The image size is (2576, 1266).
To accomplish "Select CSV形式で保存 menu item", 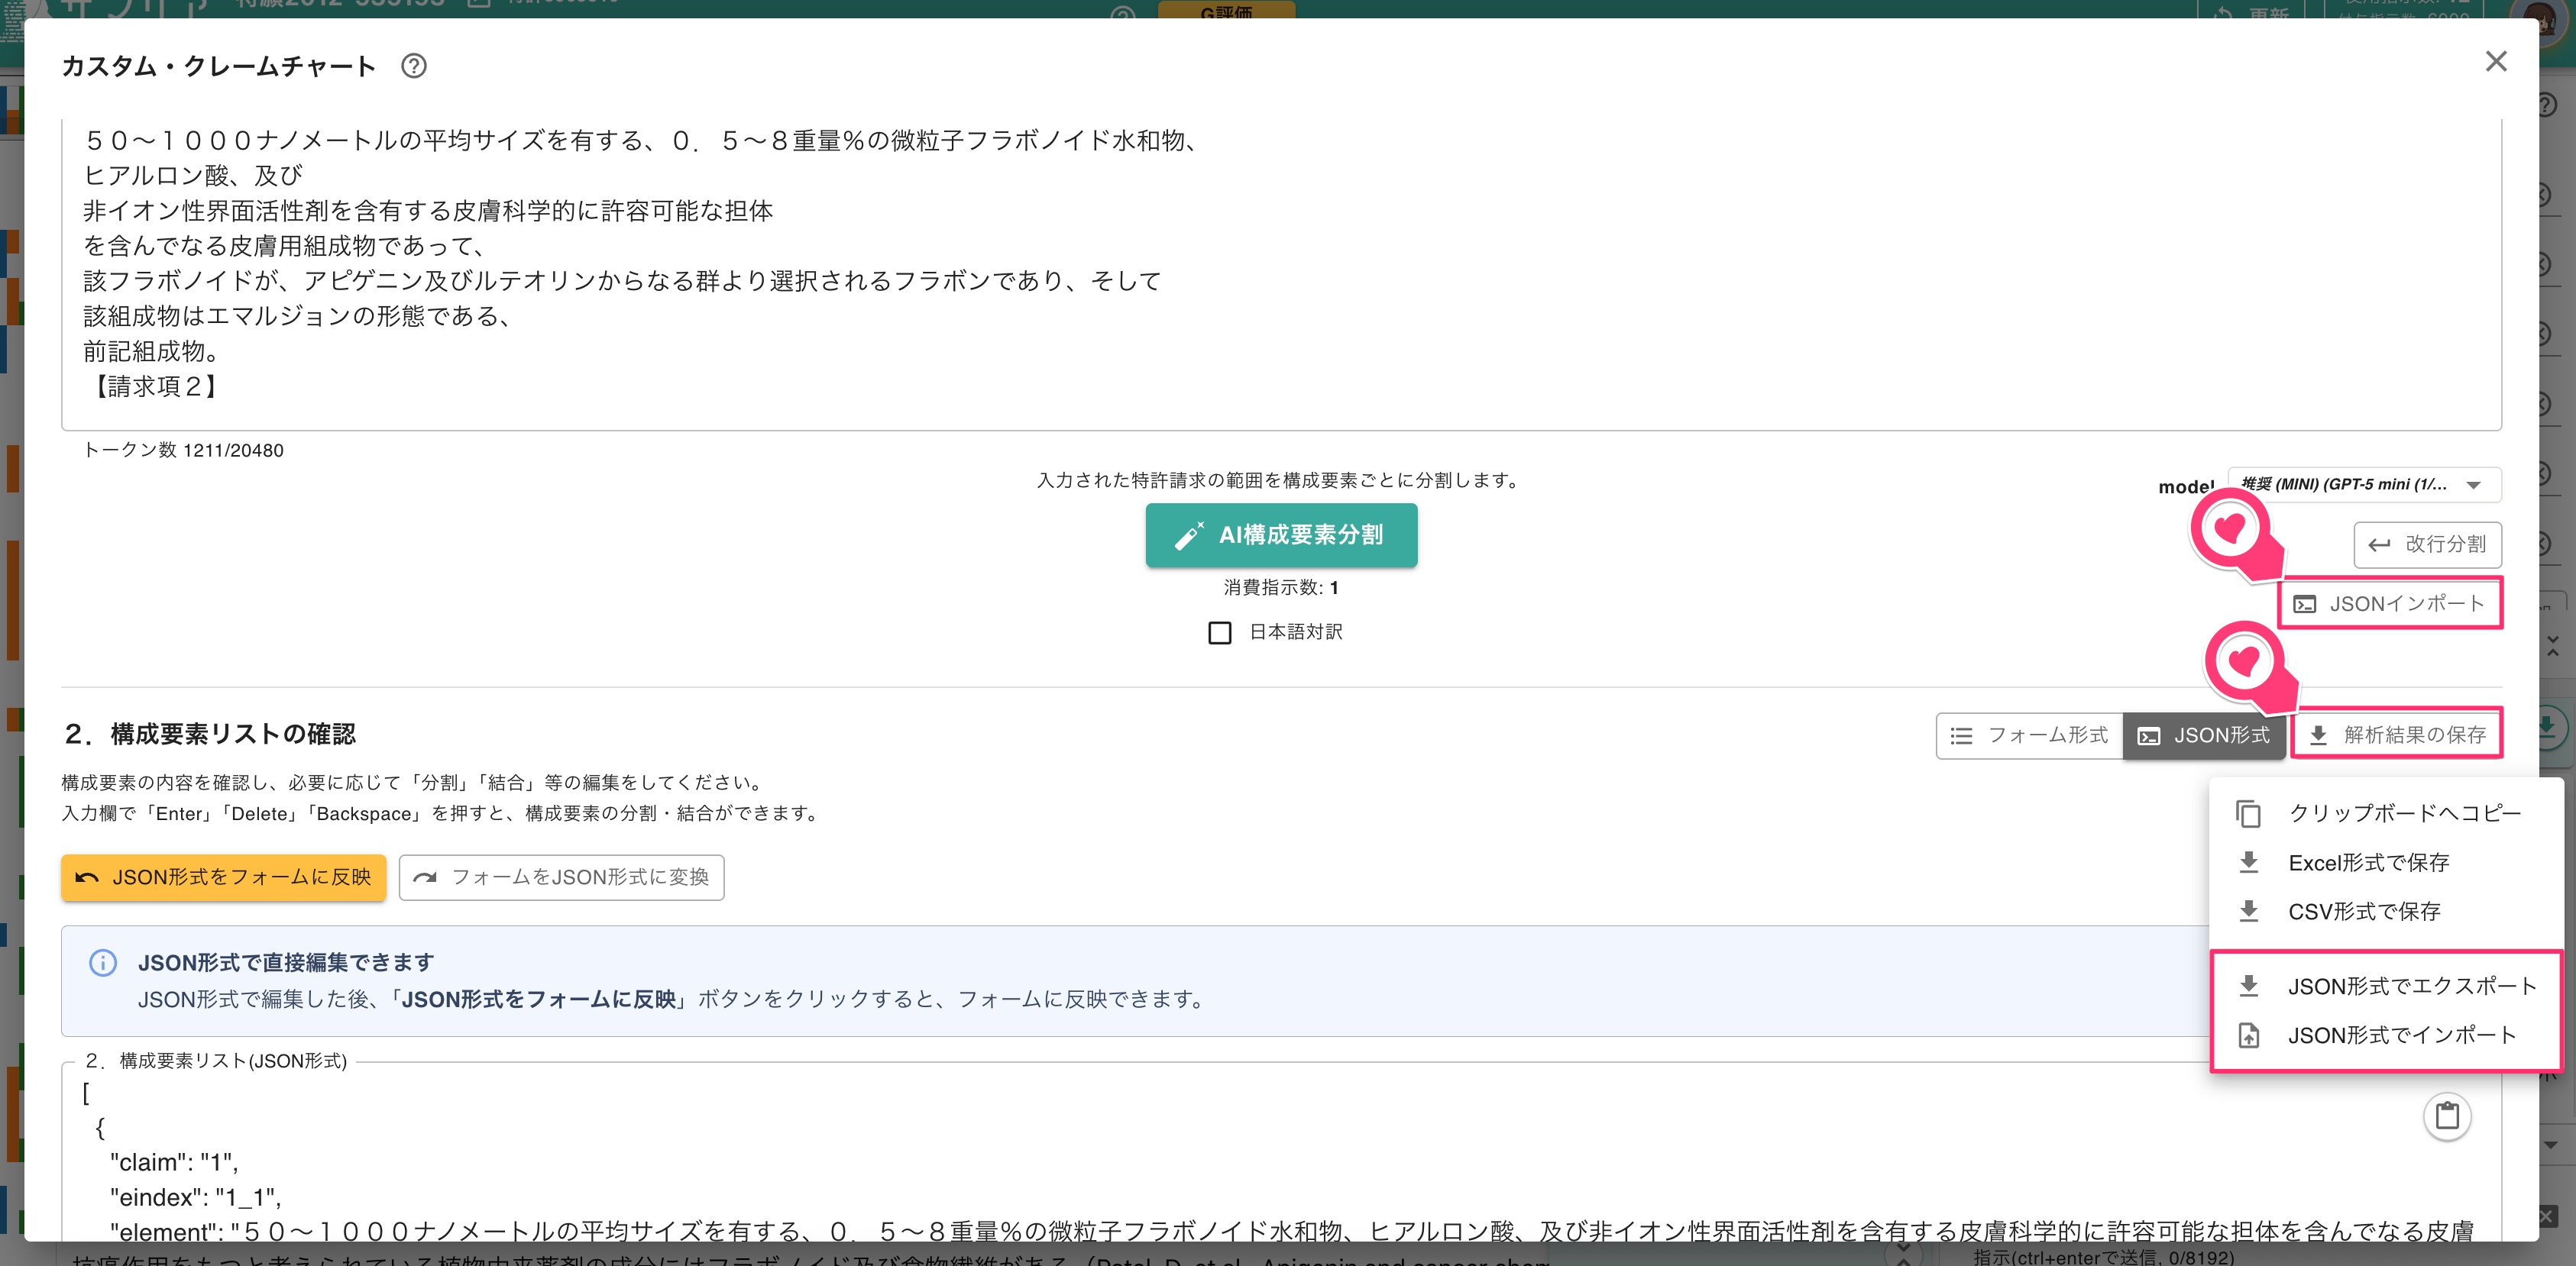I will [2385, 911].
